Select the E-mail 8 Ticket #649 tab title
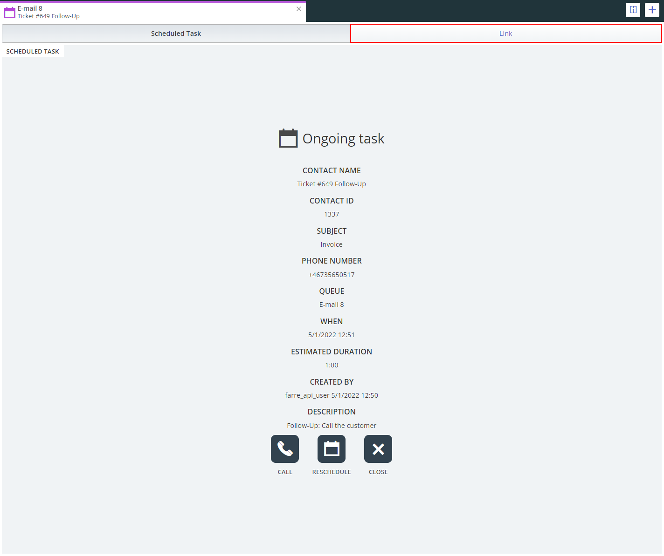This screenshot has height=556, width=664. [48, 12]
